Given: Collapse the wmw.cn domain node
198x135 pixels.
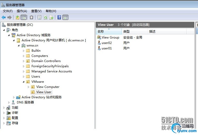Looking at the screenshot, I should 19,46.
